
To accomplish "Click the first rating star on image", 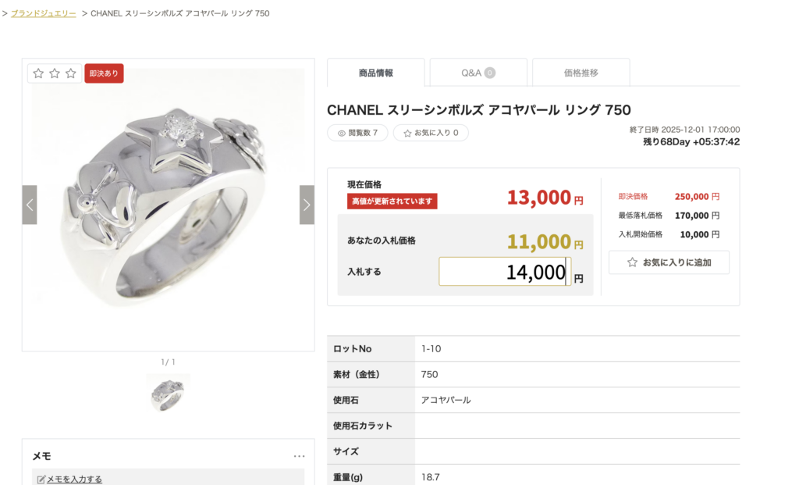I will click(x=38, y=73).
